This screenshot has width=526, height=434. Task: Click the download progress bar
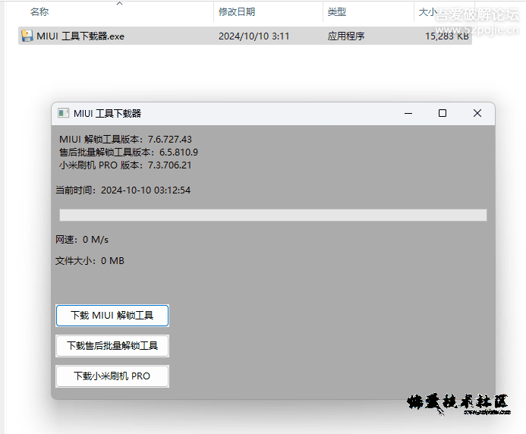(273, 215)
